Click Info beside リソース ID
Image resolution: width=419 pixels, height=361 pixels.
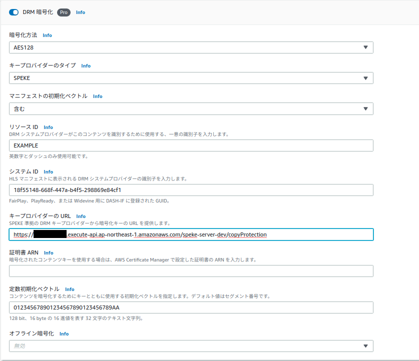(x=48, y=126)
